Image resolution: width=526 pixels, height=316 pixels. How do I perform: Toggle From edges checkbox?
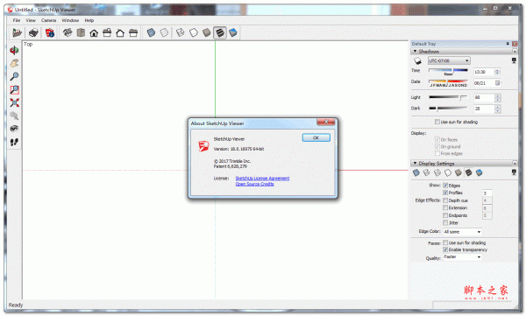coord(437,153)
